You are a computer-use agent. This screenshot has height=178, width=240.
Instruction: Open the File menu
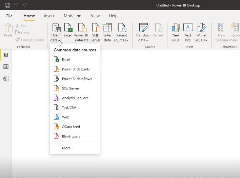(x=9, y=16)
